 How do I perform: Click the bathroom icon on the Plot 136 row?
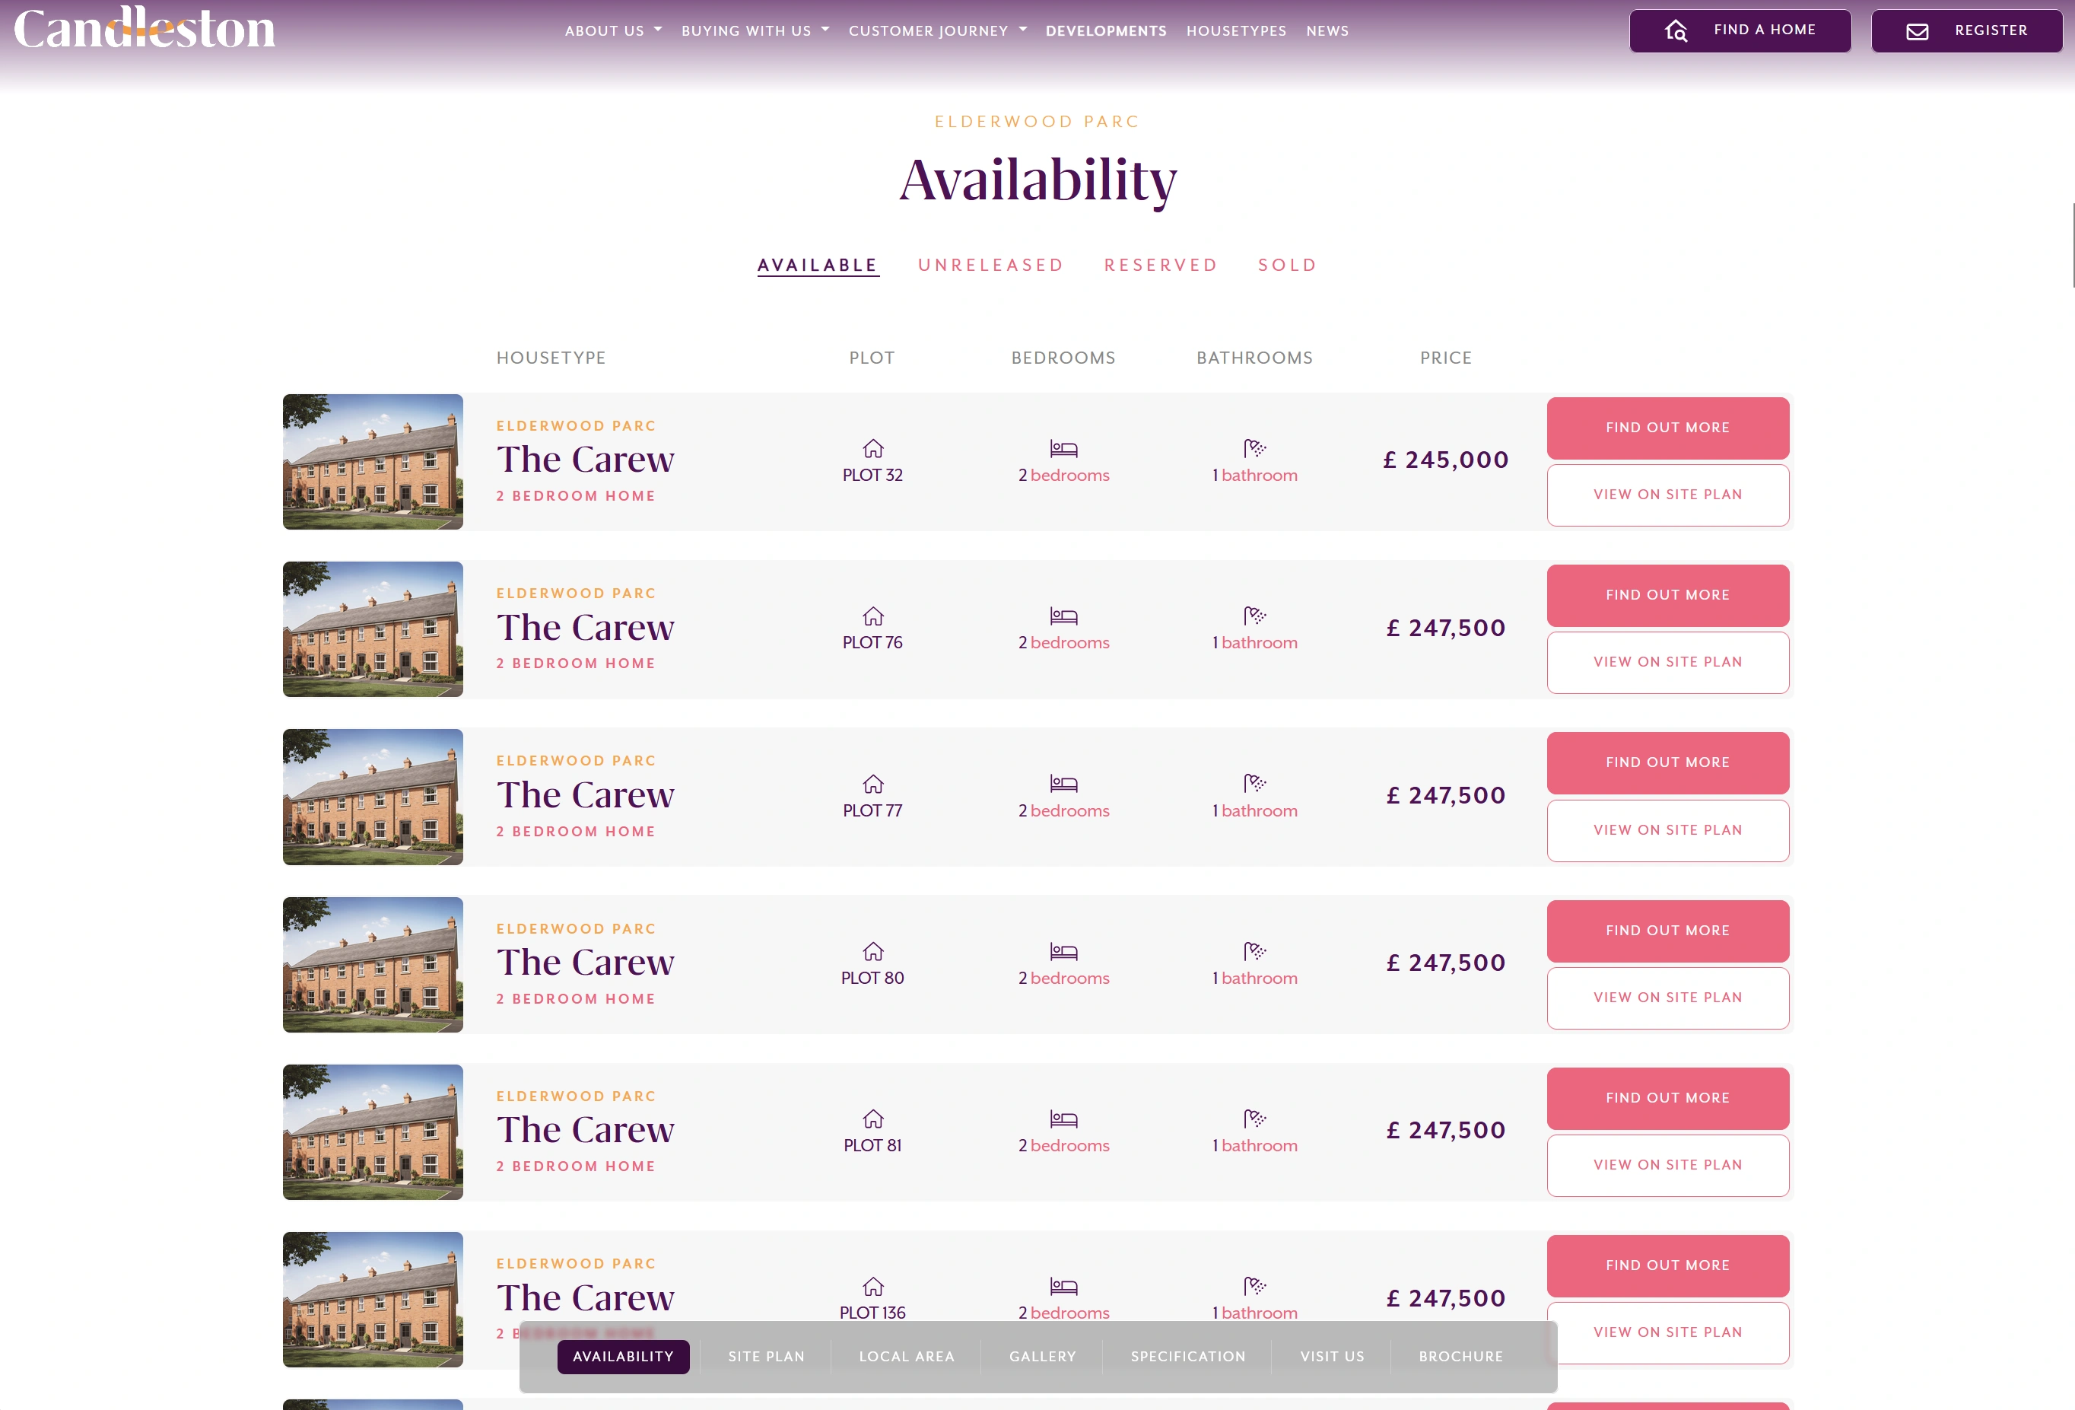[x=1254, y=1287]
